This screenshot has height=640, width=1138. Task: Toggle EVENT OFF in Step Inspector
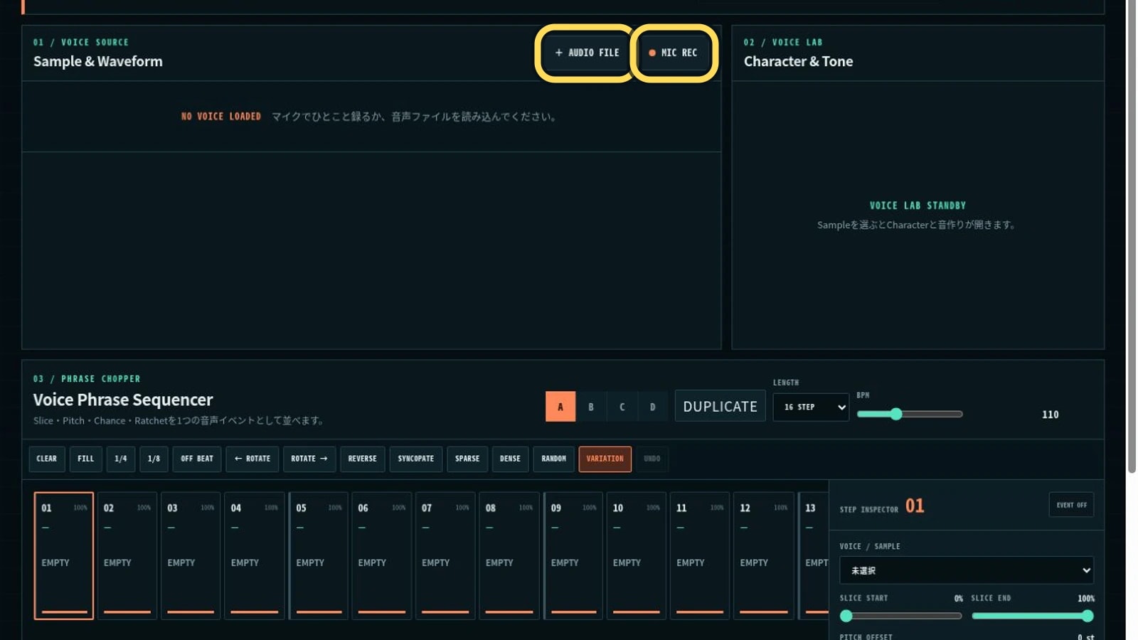click(x=1071, y=505)
